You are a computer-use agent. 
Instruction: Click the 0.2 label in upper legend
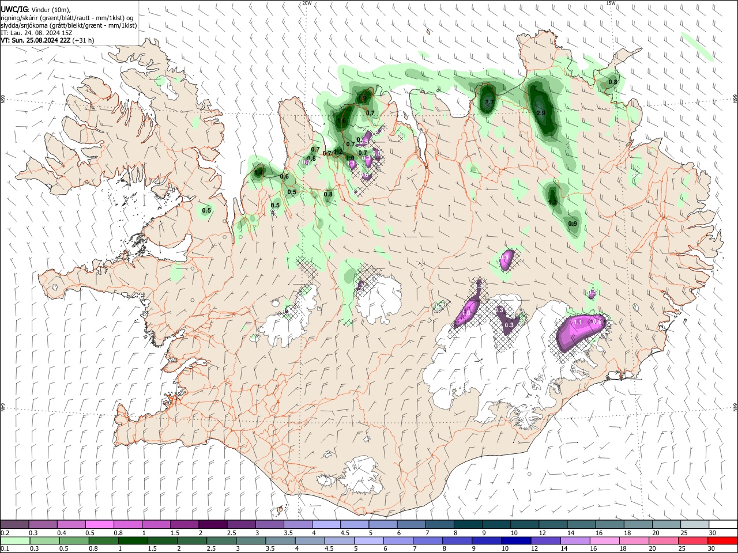coord(5,533)
